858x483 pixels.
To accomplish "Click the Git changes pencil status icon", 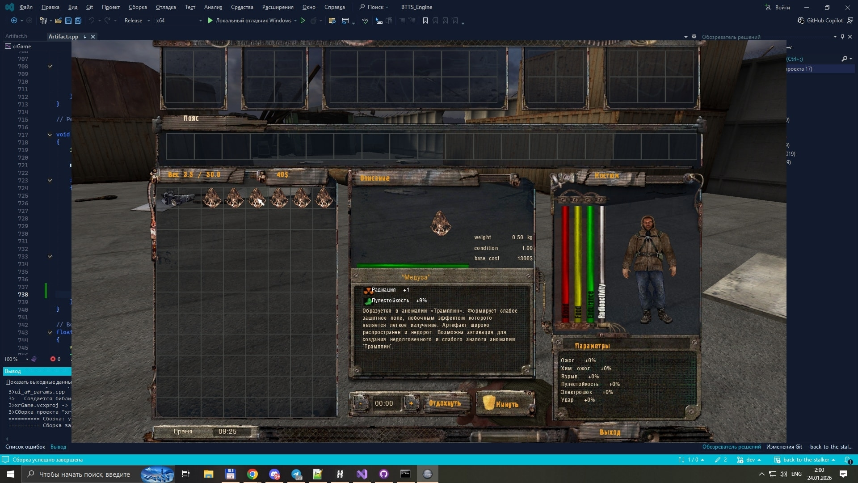I will tap(718, 460).
